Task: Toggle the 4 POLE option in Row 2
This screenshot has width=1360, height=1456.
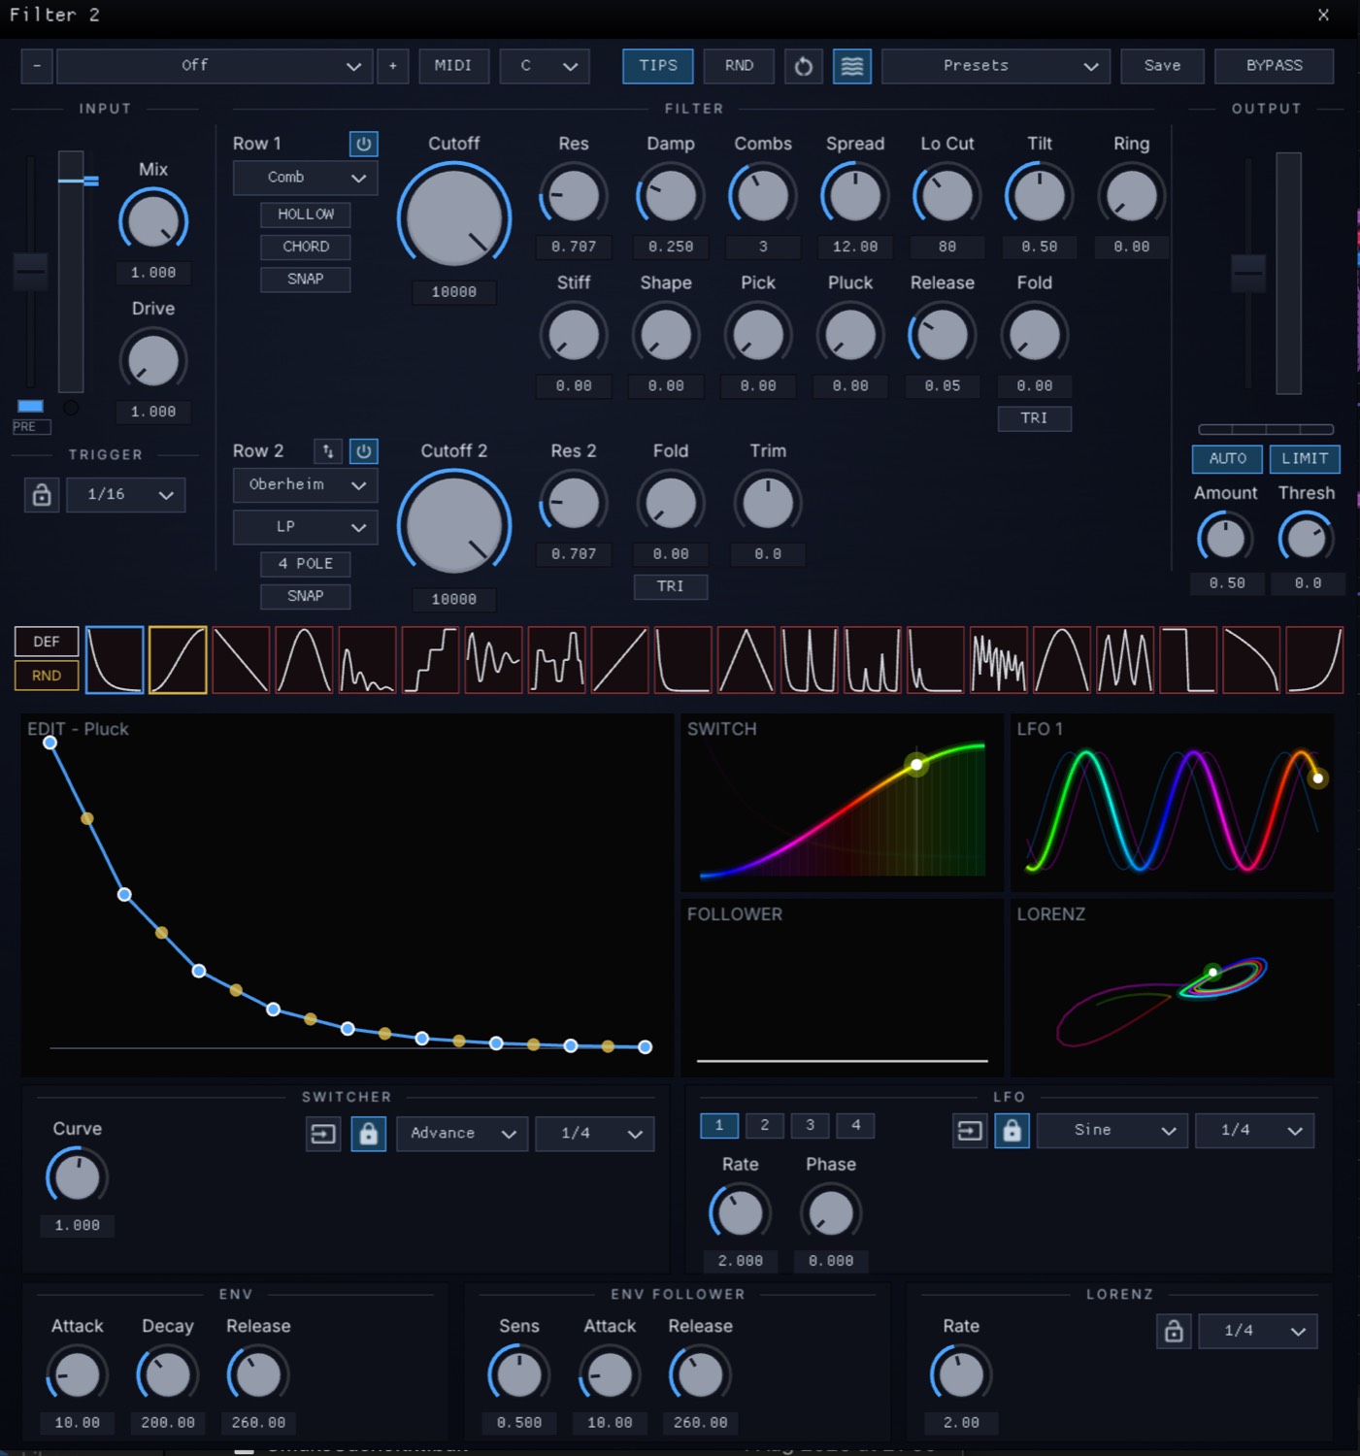Action: click(x=306, y=564)
